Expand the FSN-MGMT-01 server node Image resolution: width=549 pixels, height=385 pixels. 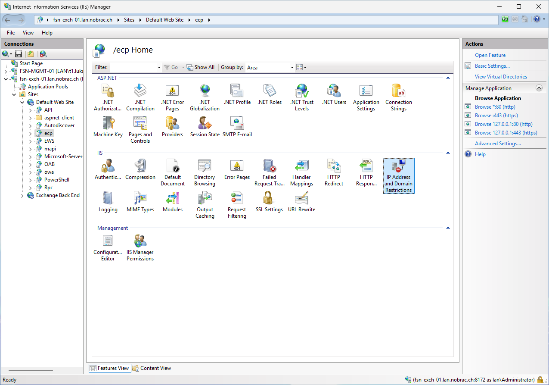[6, 71]
